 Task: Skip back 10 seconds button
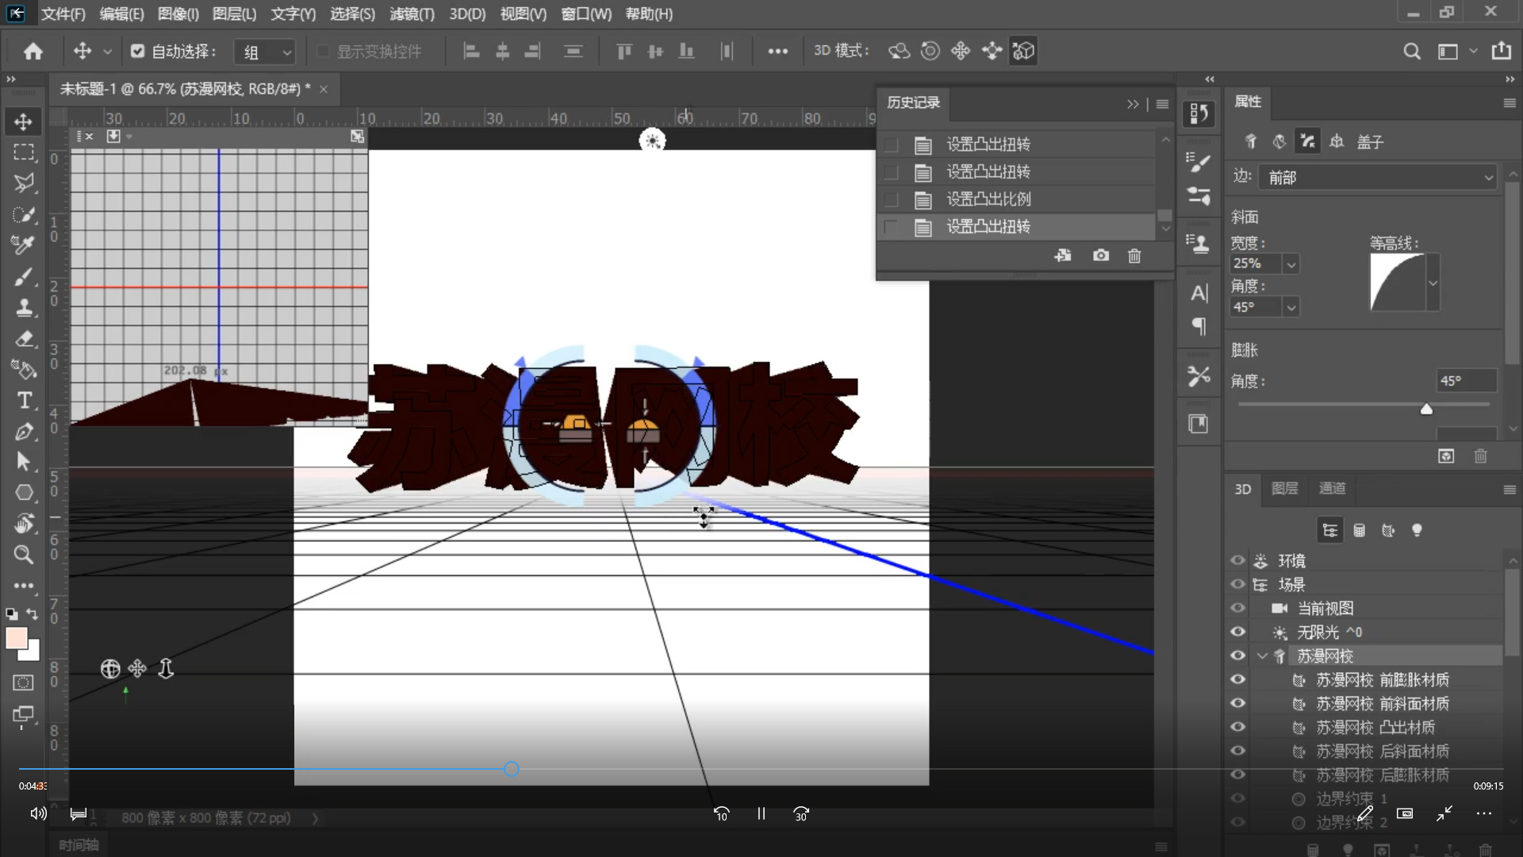point(721,813)
